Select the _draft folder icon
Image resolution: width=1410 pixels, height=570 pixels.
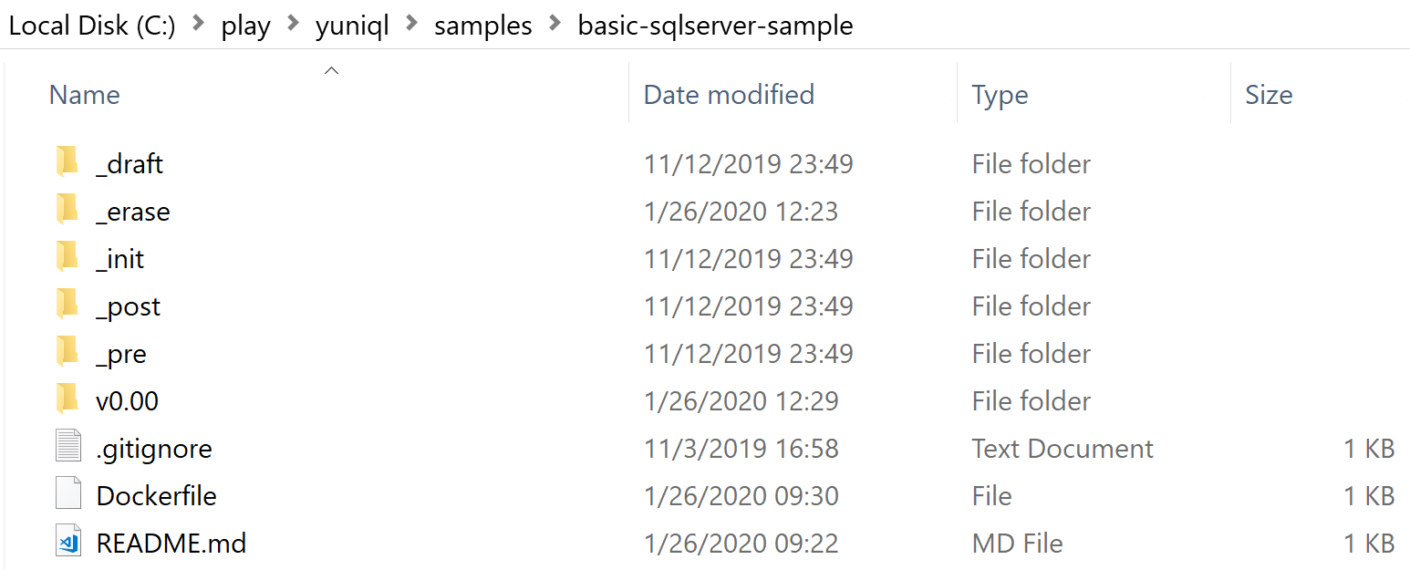(67, 163)
